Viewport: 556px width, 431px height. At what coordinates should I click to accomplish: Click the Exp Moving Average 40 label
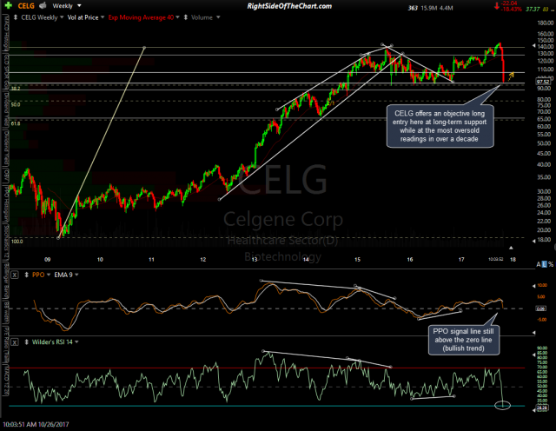[x=141, y=17]
